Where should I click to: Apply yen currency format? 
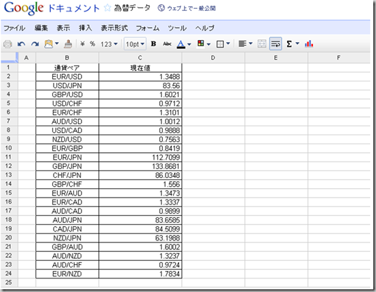click(83, 44)
